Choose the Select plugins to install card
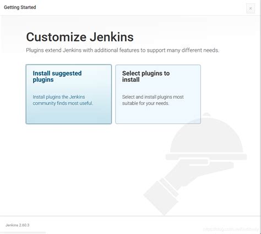This screenshot has height=234, width=261. tap(158, 94)
